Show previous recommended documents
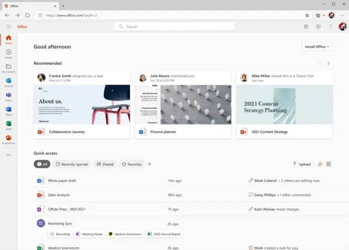The image size is (349, 250). [x=320, y=64]
